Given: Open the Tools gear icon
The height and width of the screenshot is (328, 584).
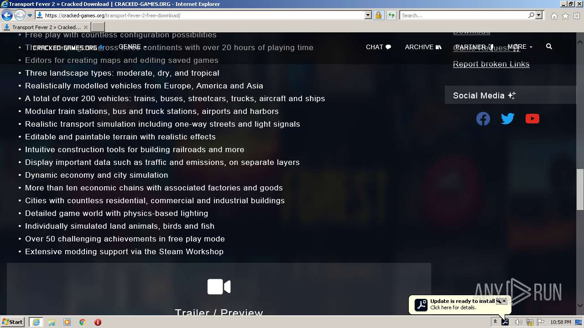Looking at the screenshot, I should pos(577,16).
